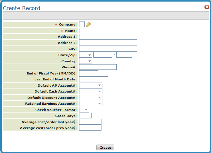This screenshot has height=153, width=211.
Task: Open Retained Earnings Account# dropdown
Action: click(91, 103)
